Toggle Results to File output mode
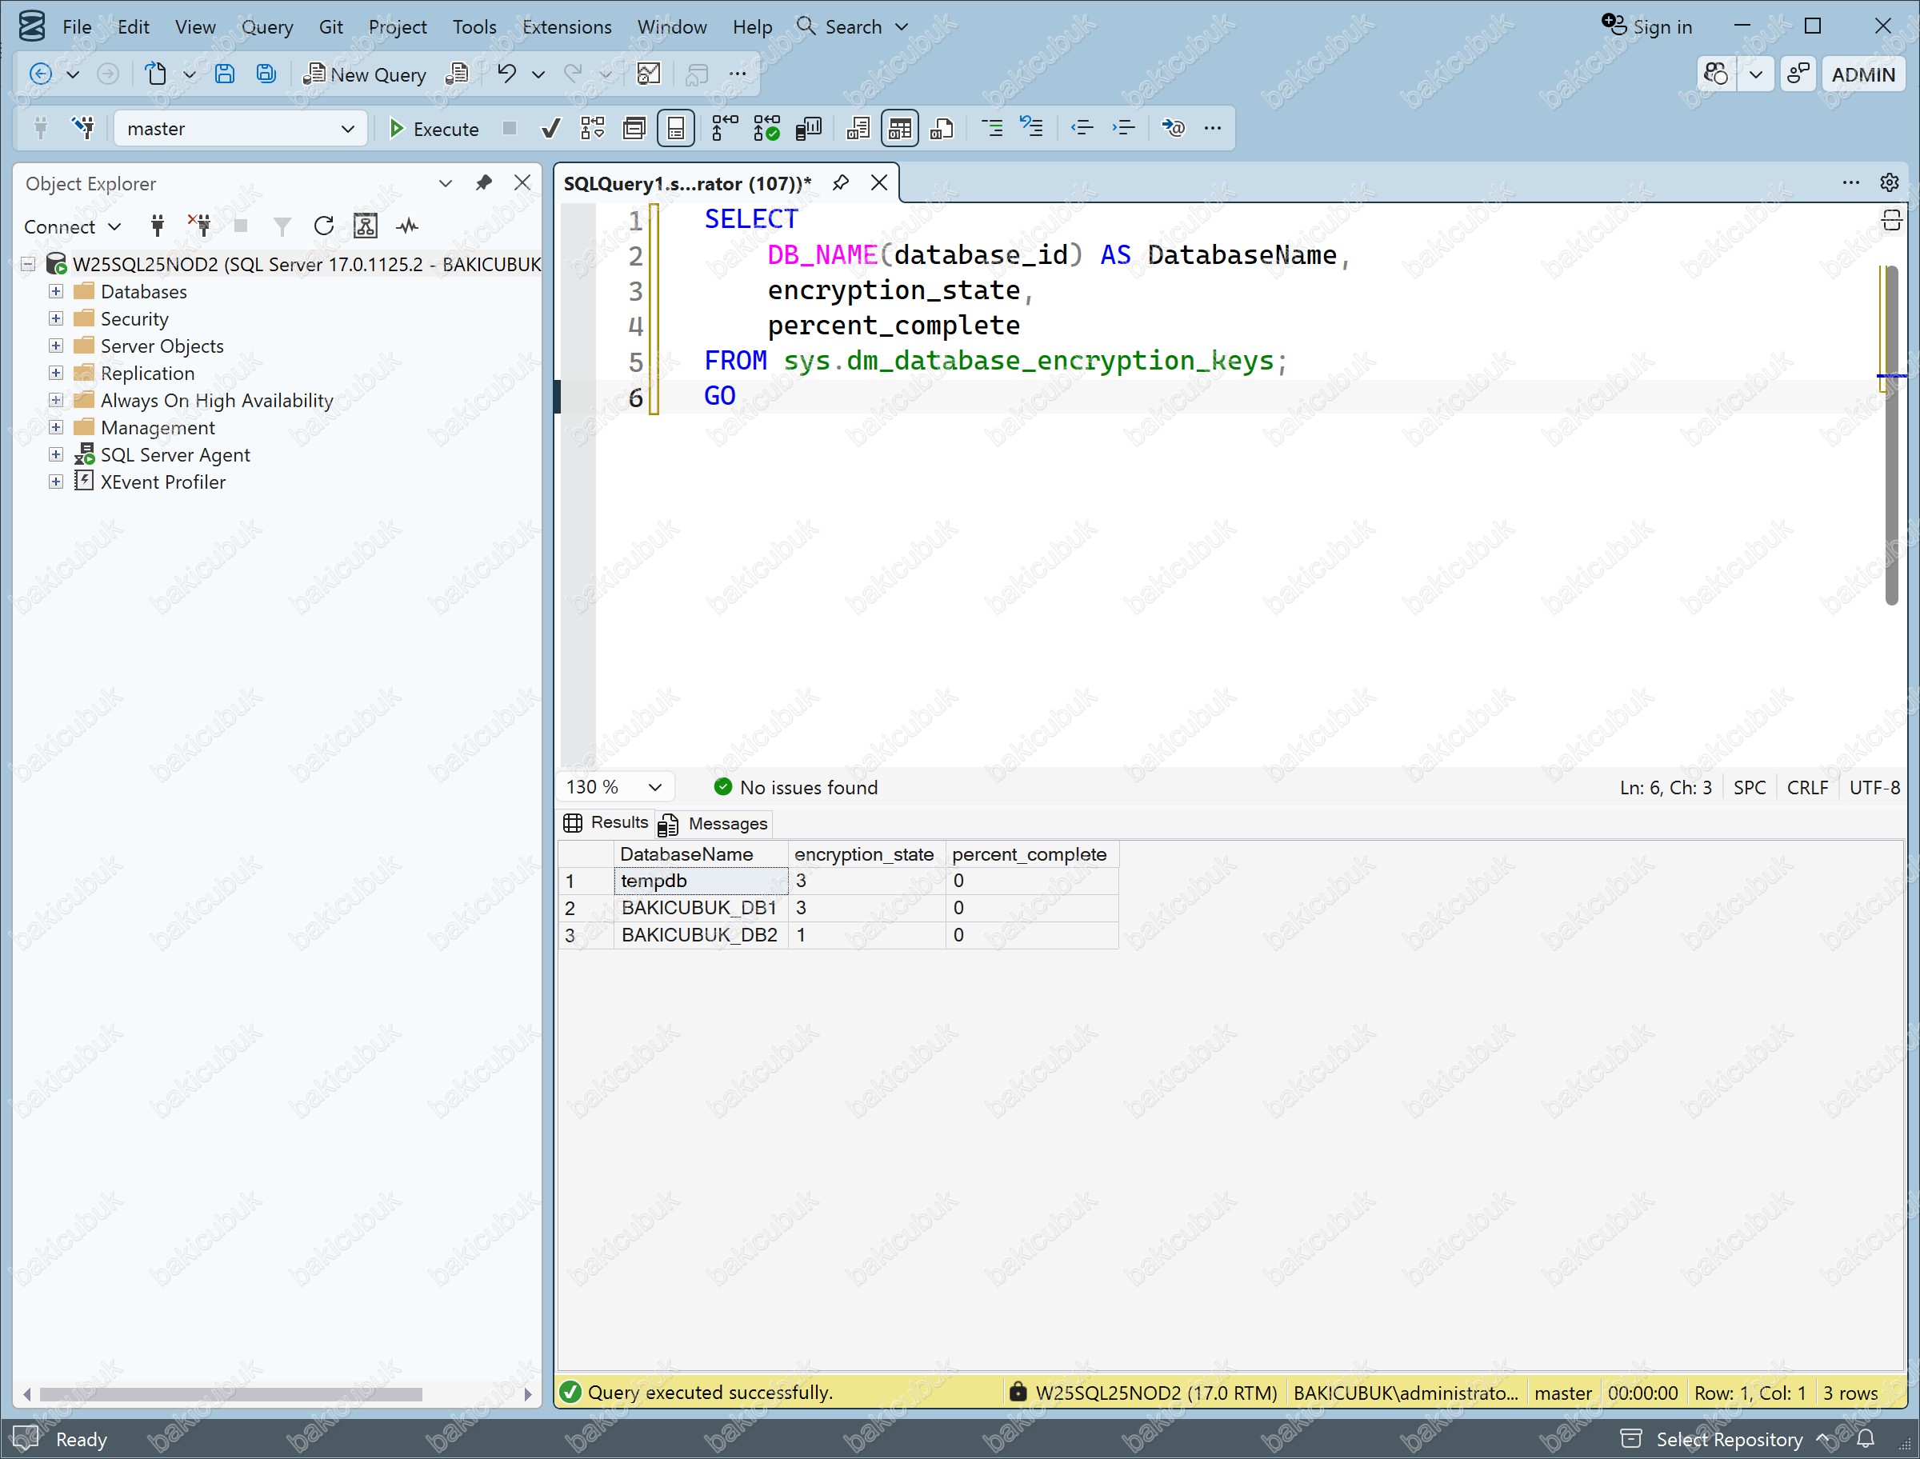This screenshot has height=1459, width=1920. point(942,129)
